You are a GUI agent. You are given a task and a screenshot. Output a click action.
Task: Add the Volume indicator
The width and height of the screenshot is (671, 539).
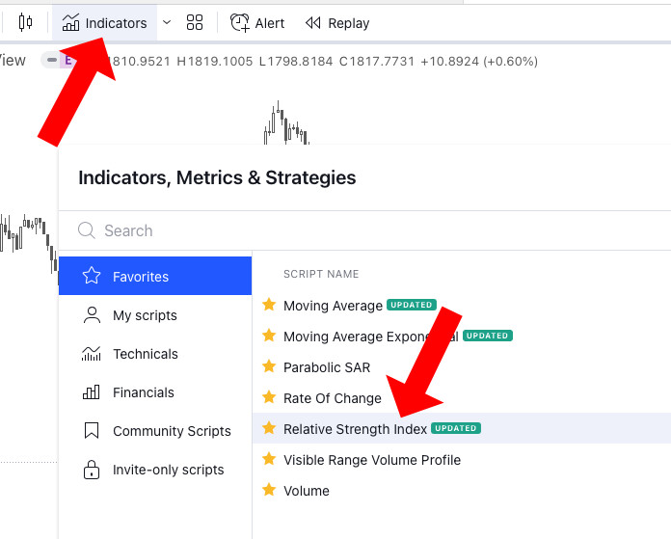(307, 491)
